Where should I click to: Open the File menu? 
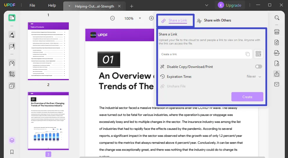[32, 5]
